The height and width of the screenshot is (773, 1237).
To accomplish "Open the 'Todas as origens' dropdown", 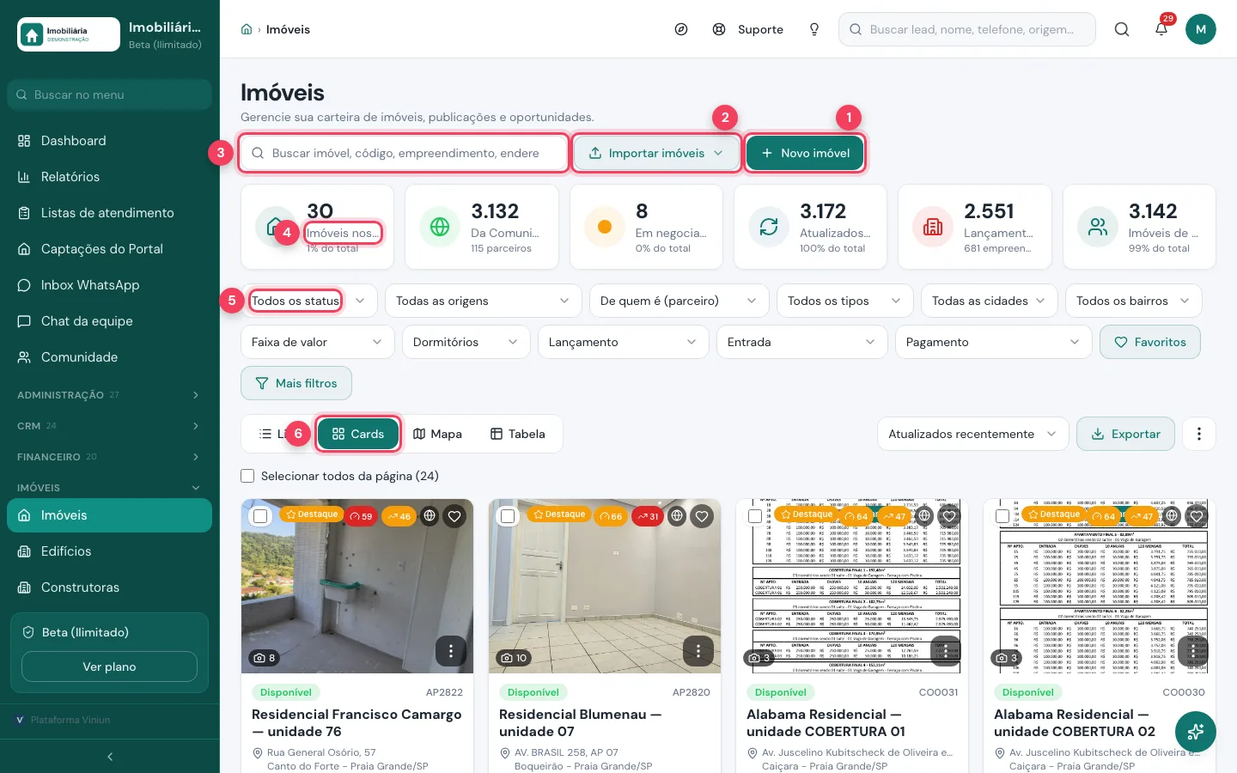I will pos(483,301).
